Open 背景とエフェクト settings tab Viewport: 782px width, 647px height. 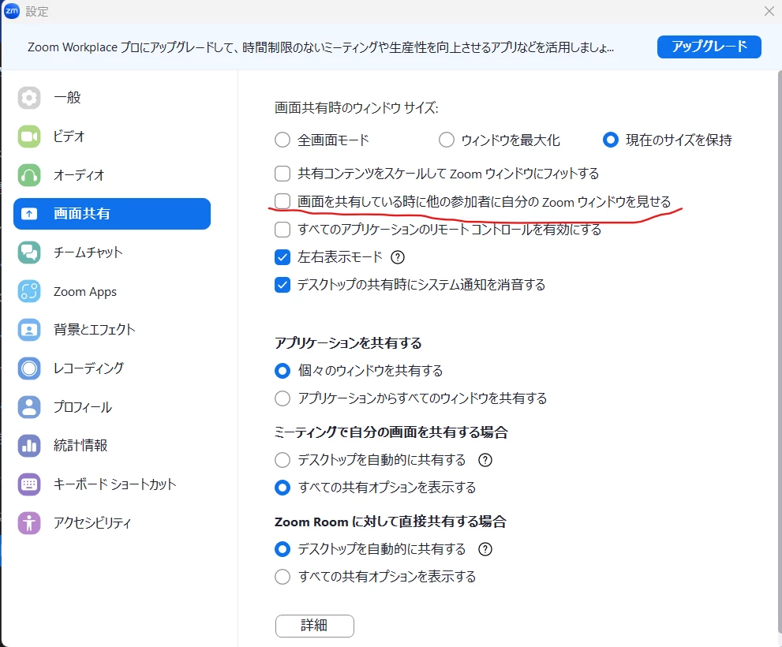tap(112, 330)
